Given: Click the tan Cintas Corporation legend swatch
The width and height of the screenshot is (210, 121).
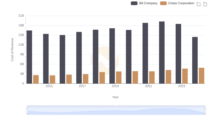Looking at the screenshot, I should coord(163,3).
